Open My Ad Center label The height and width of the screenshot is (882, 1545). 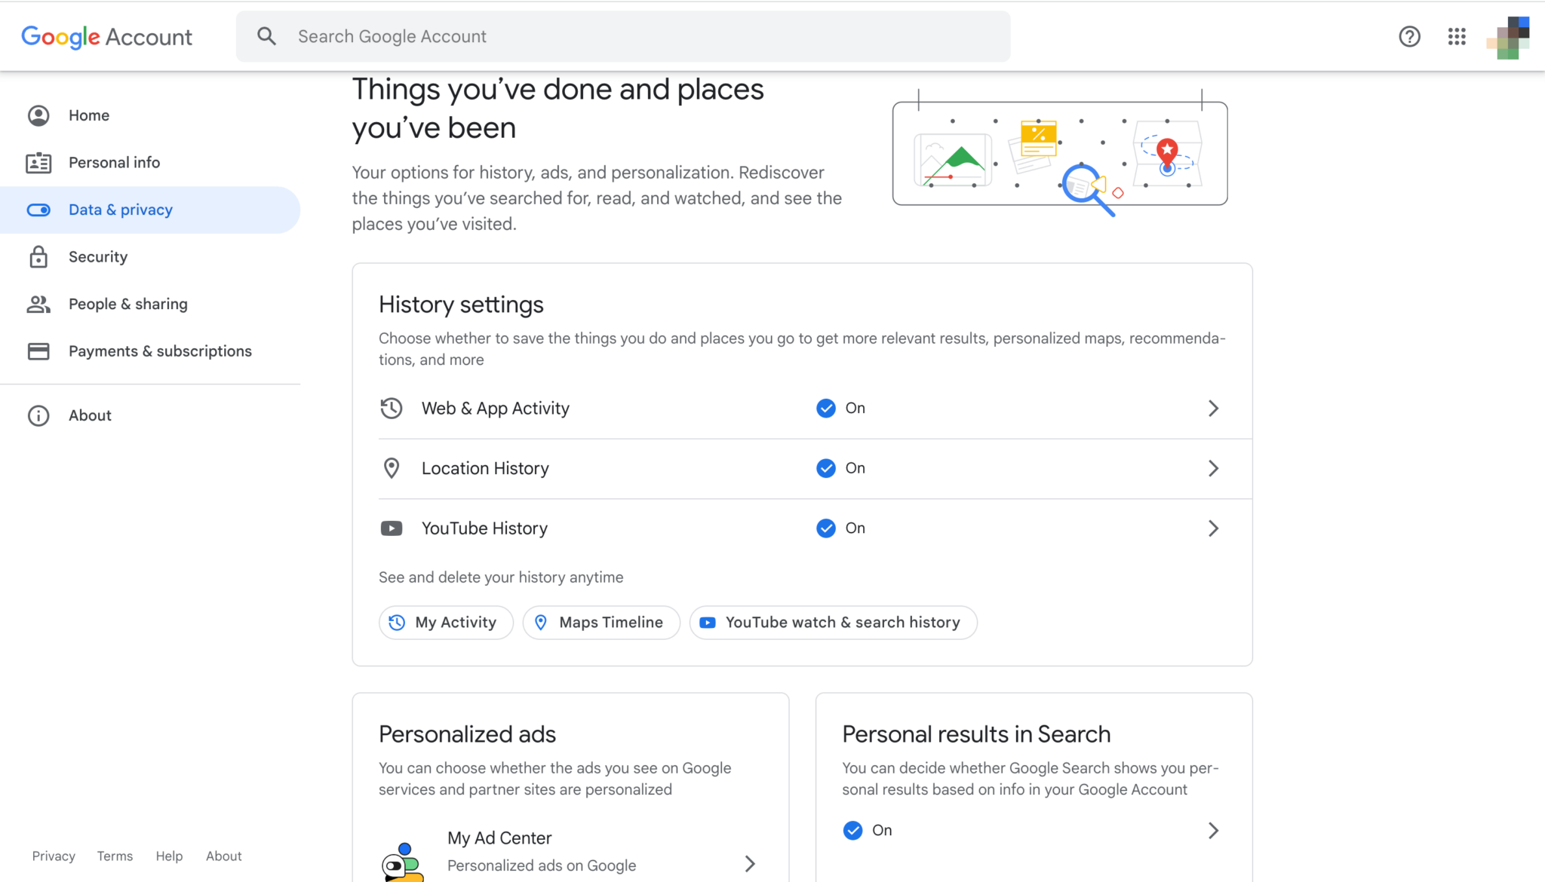[x=499, y=838]
